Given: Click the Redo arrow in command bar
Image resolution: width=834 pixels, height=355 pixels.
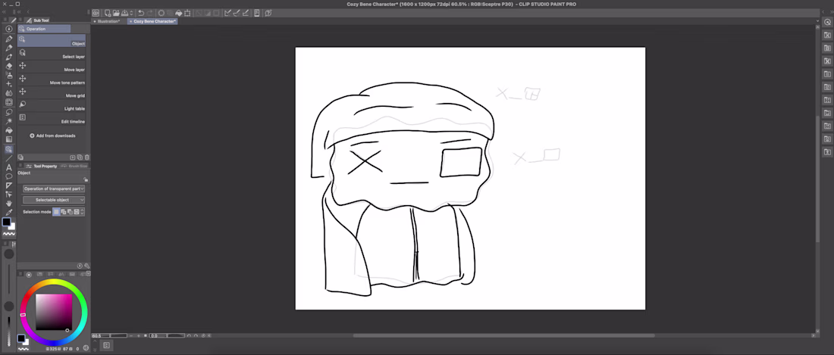Looking at the screenshot, I should click(149, 13).
